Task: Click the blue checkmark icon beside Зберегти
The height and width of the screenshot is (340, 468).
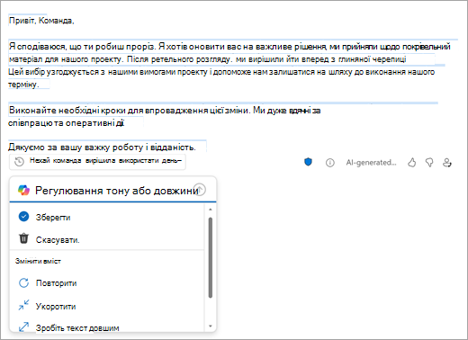Action: point(23,216)
